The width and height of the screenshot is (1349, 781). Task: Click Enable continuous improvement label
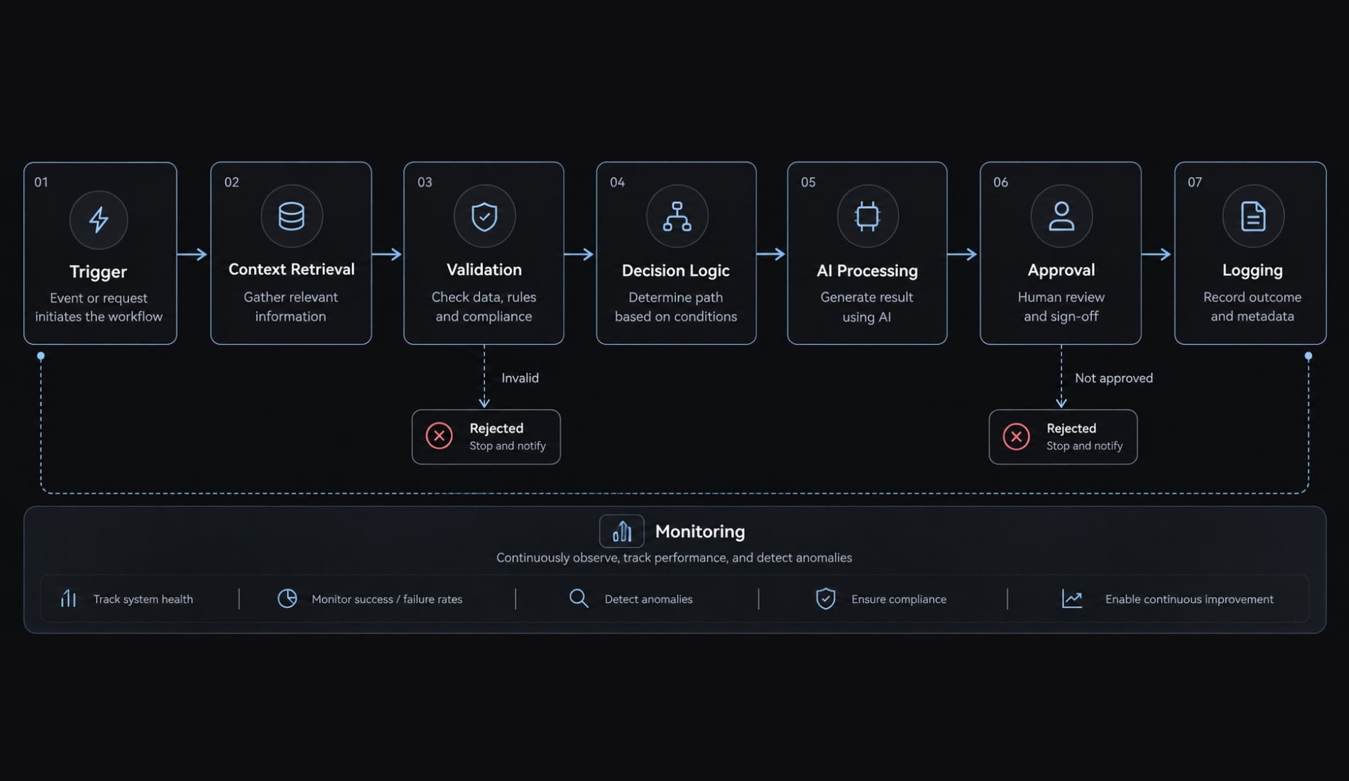[x=1189, y=599]
